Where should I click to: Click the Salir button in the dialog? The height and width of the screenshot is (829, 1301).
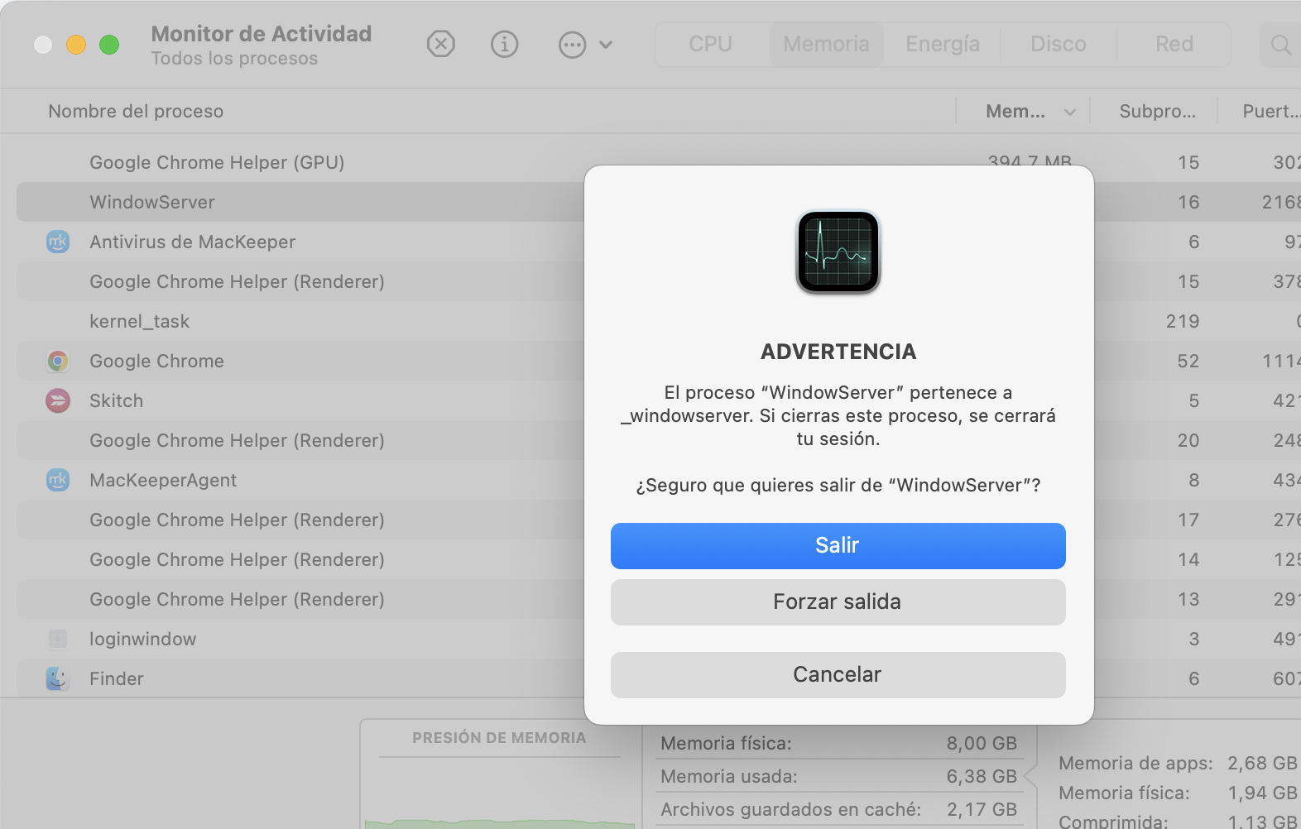tap(838, 545)
